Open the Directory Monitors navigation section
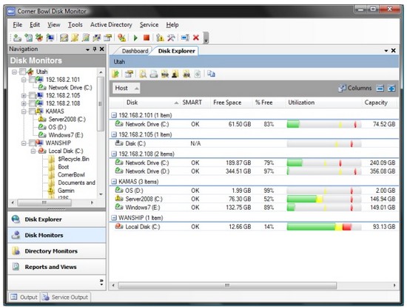The image size is (407, 308). pos(56,251)
